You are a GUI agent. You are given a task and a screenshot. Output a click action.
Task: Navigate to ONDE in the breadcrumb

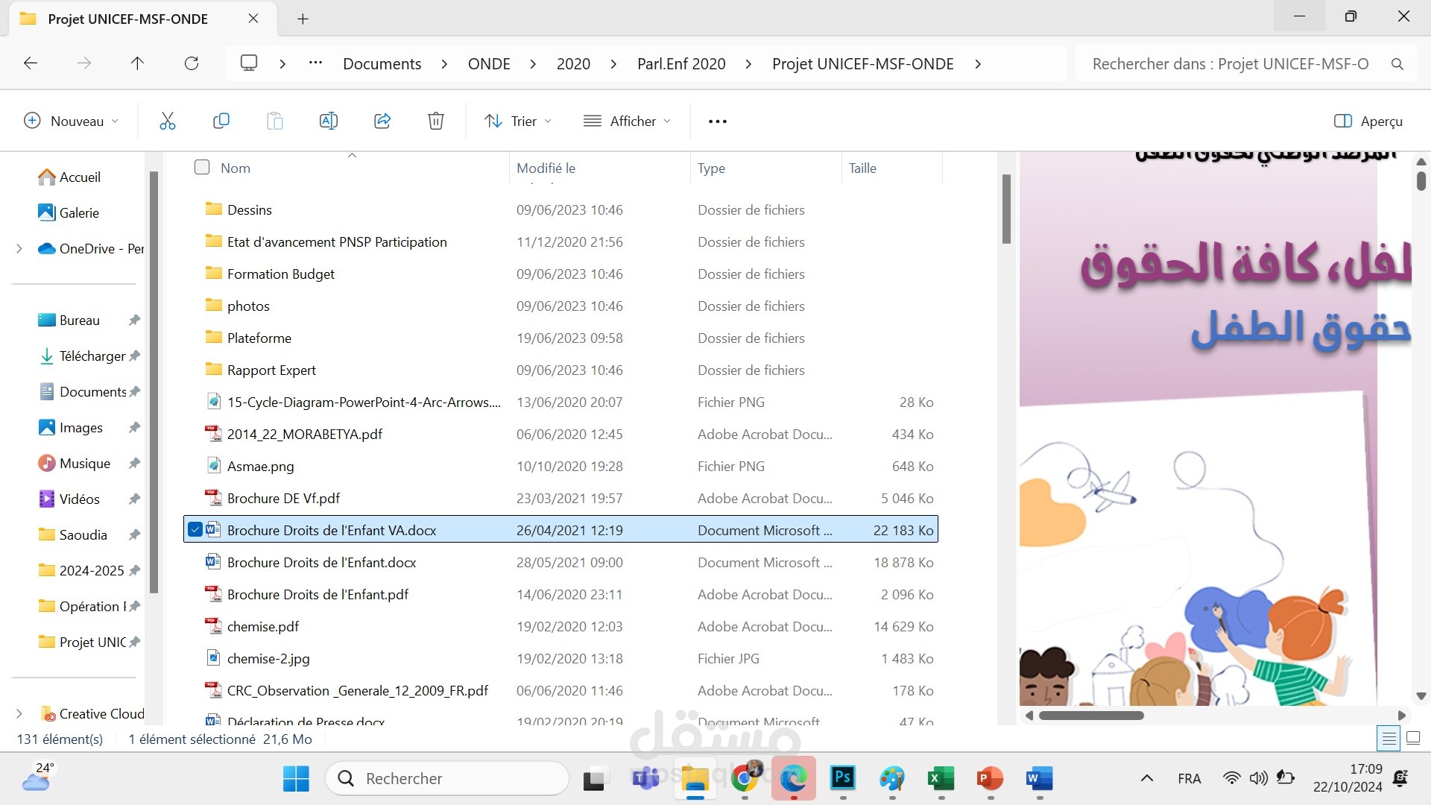(489, 63)
